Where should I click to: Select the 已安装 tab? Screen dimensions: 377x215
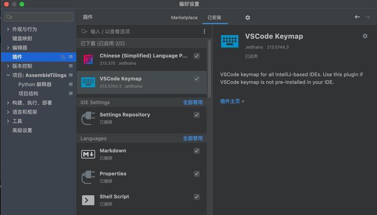click(x=214, y=18)
